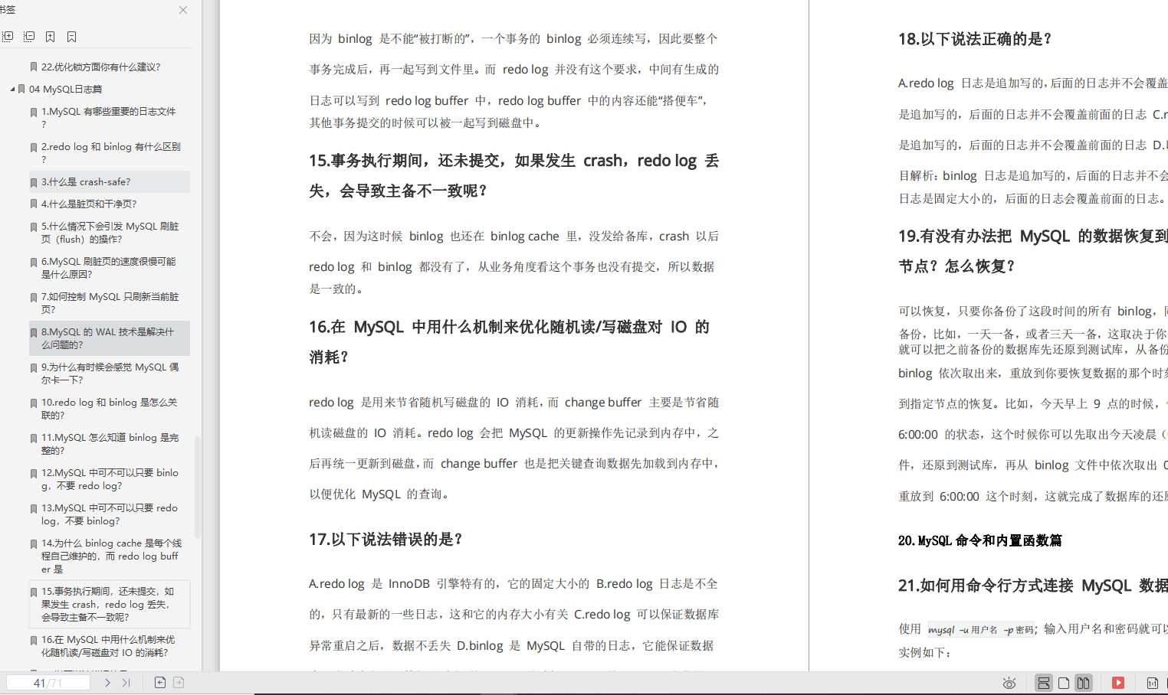1168x695 pixels.
Task: Go to the next page
Action: coord(107,683)
